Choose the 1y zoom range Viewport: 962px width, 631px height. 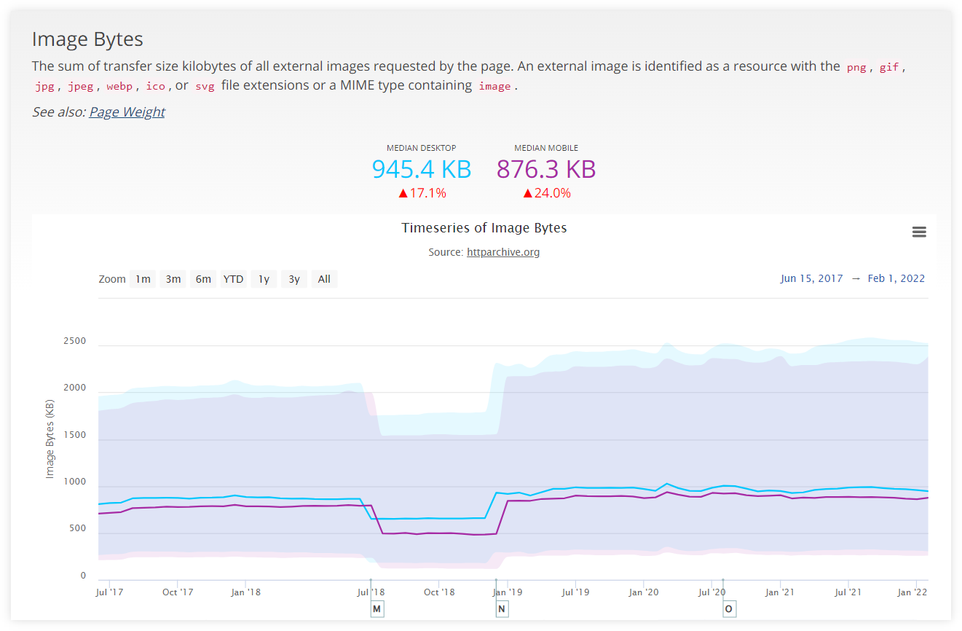coord(264,279)
